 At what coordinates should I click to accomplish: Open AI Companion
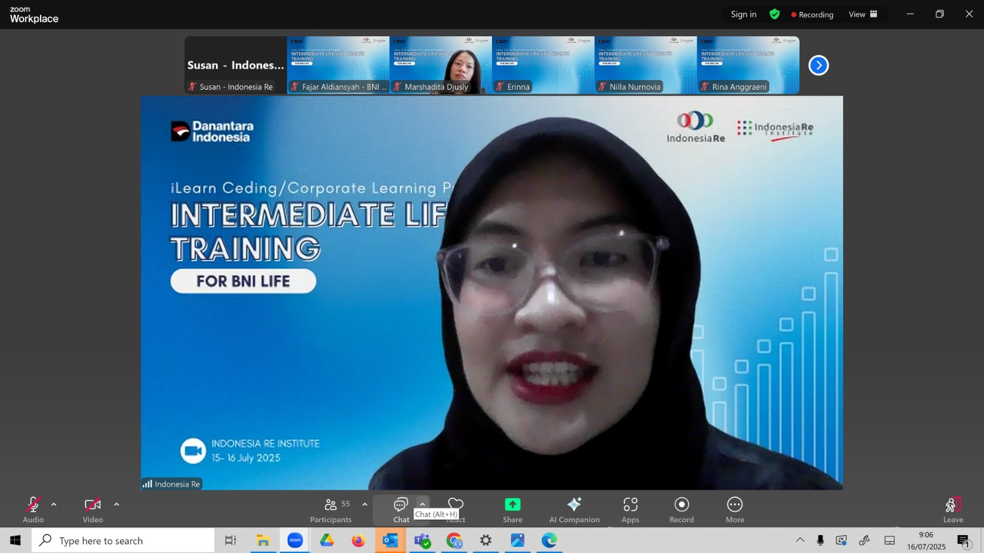pos(574,510)
